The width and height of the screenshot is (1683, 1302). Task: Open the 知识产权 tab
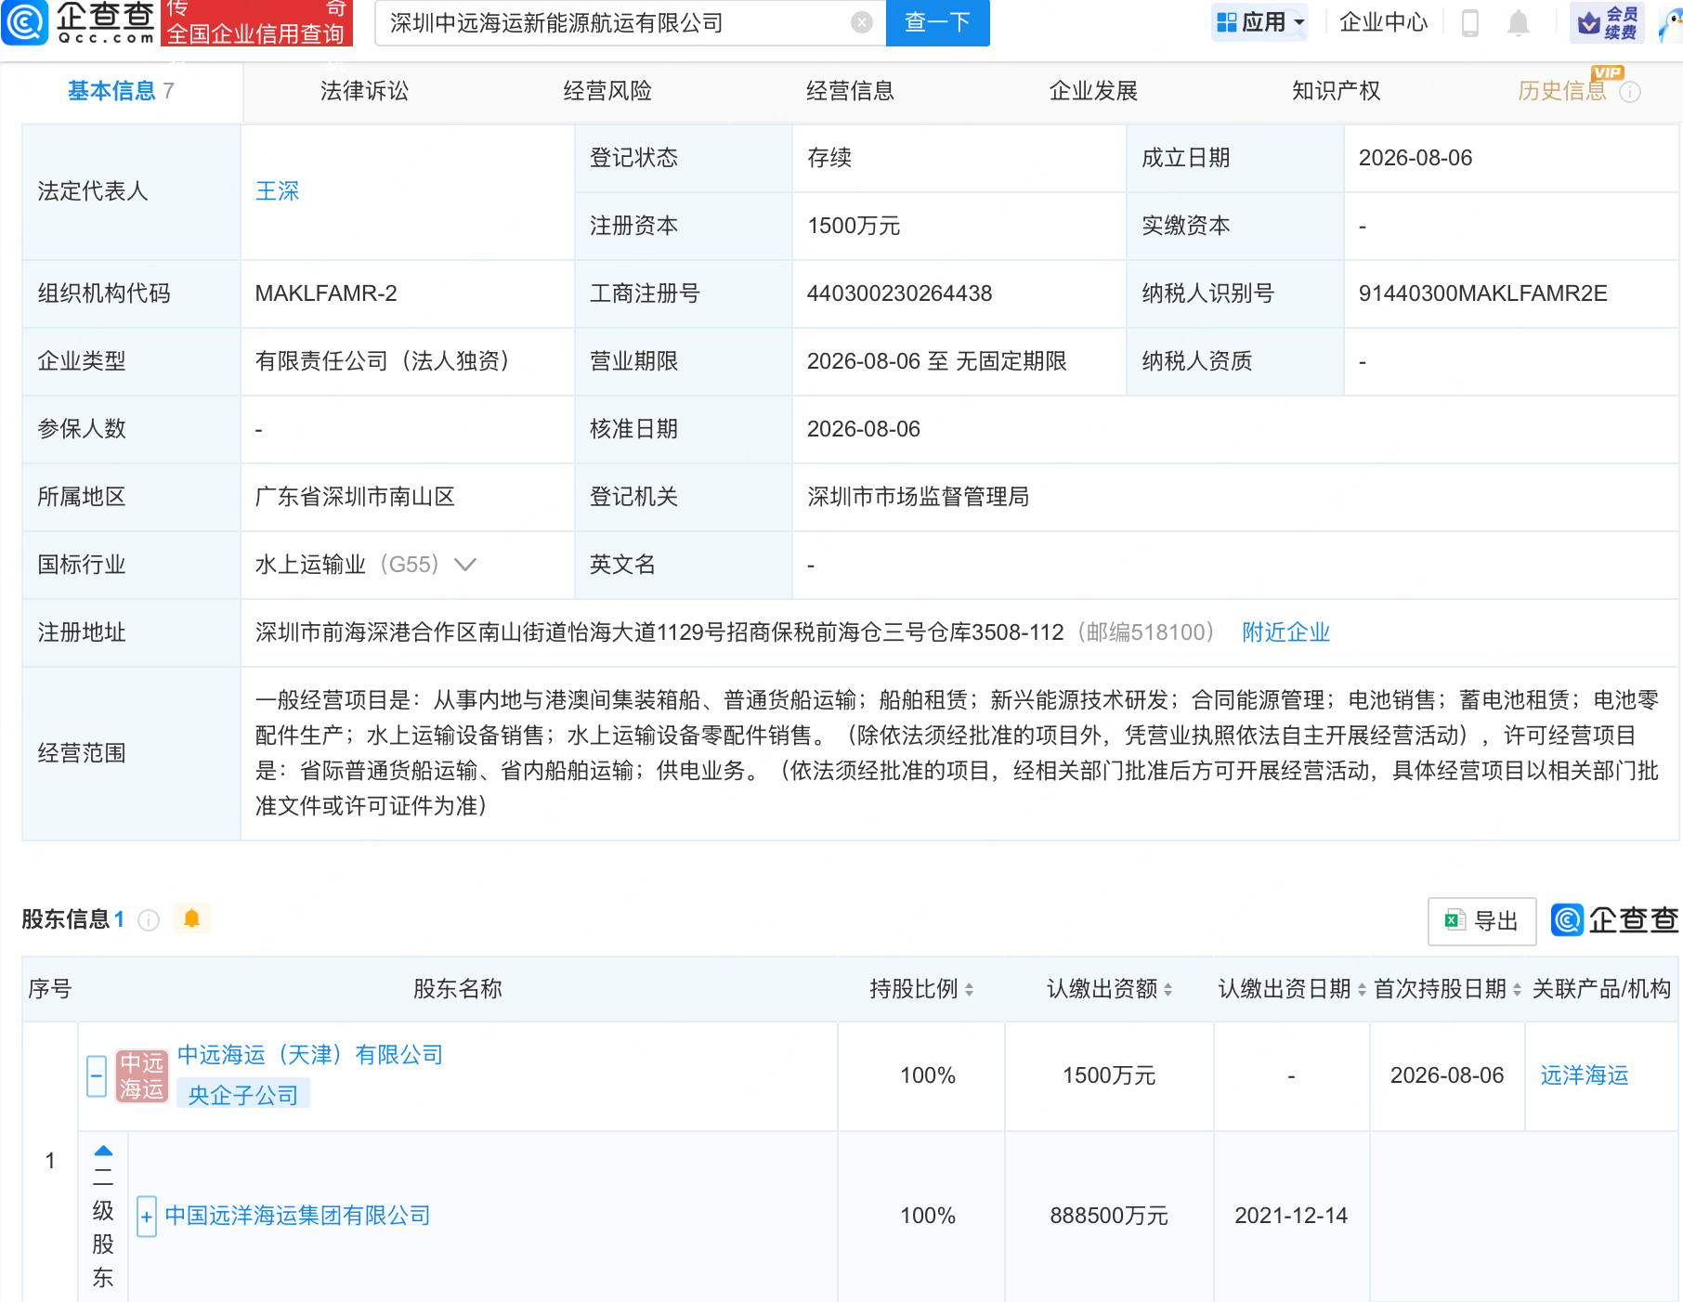point(1336,91)
